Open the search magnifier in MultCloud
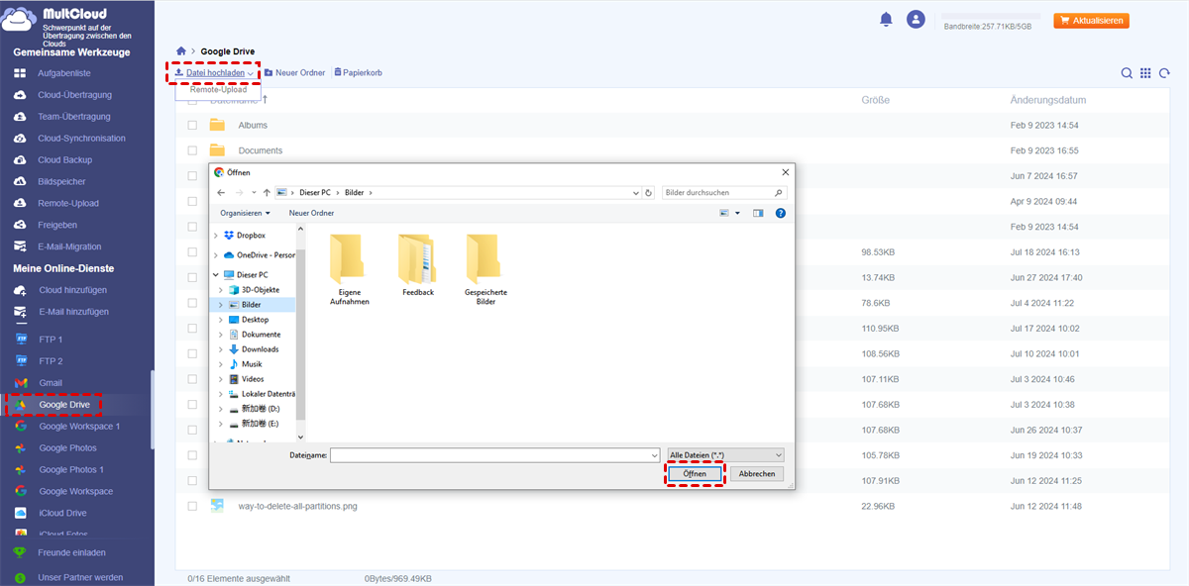Screen dimensions: 1189x586 click(1127, 73)
